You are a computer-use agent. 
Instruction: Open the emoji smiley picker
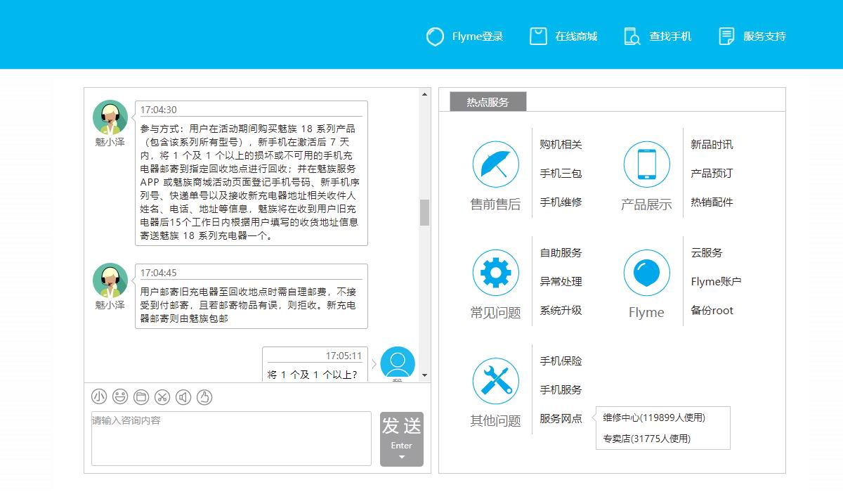120,397
